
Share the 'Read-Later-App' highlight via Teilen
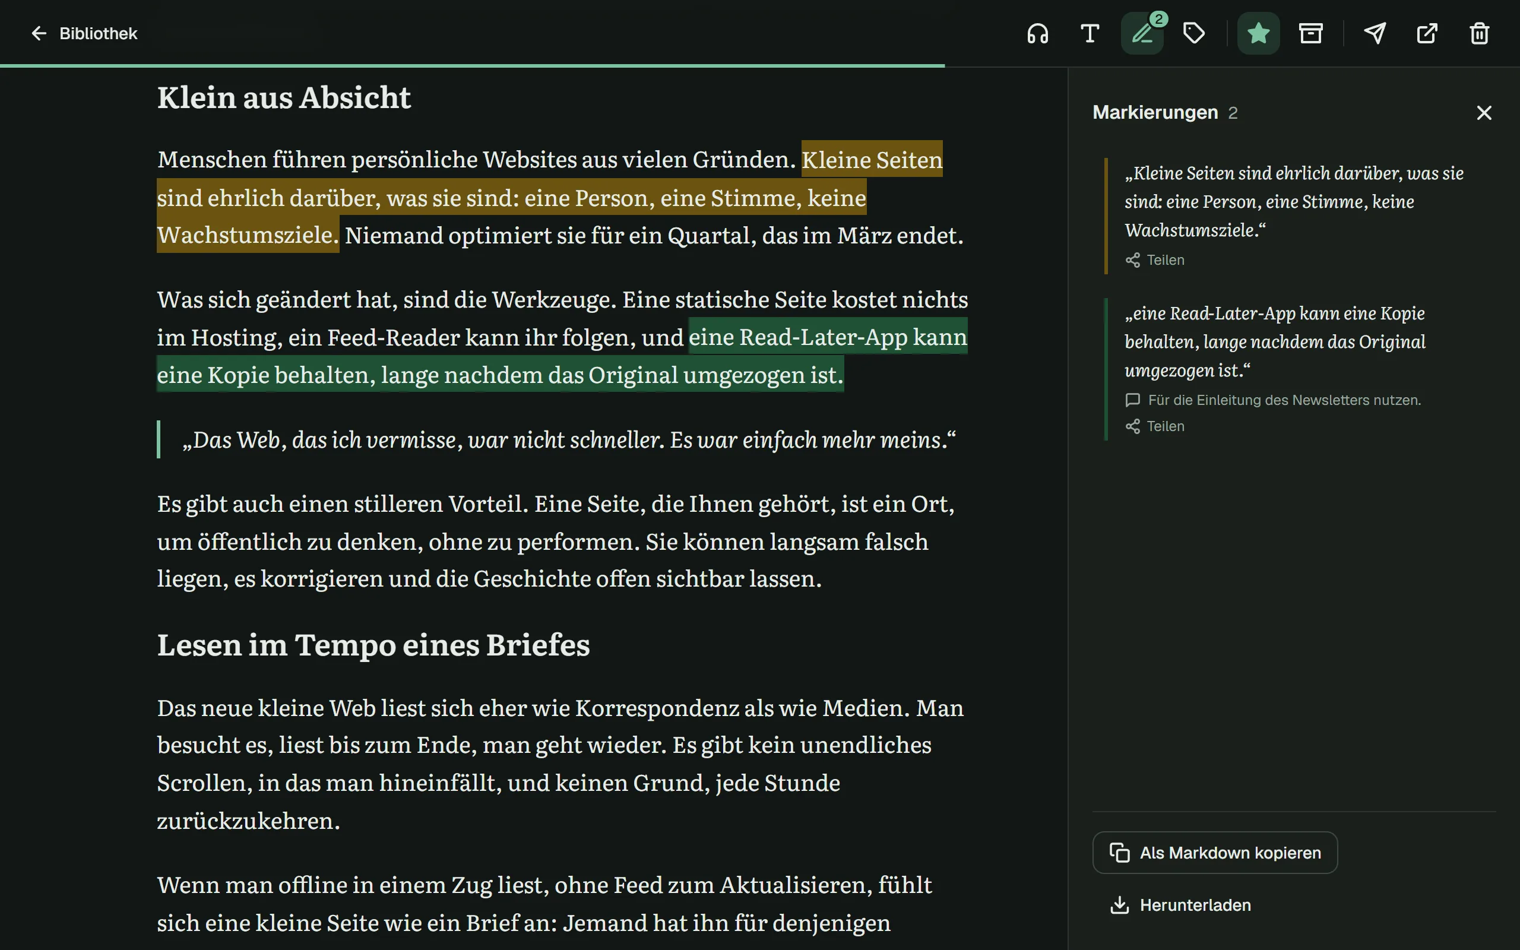[x=1155, y=426]
